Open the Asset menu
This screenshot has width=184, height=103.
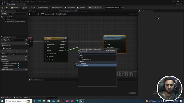(x=16, y=1)
